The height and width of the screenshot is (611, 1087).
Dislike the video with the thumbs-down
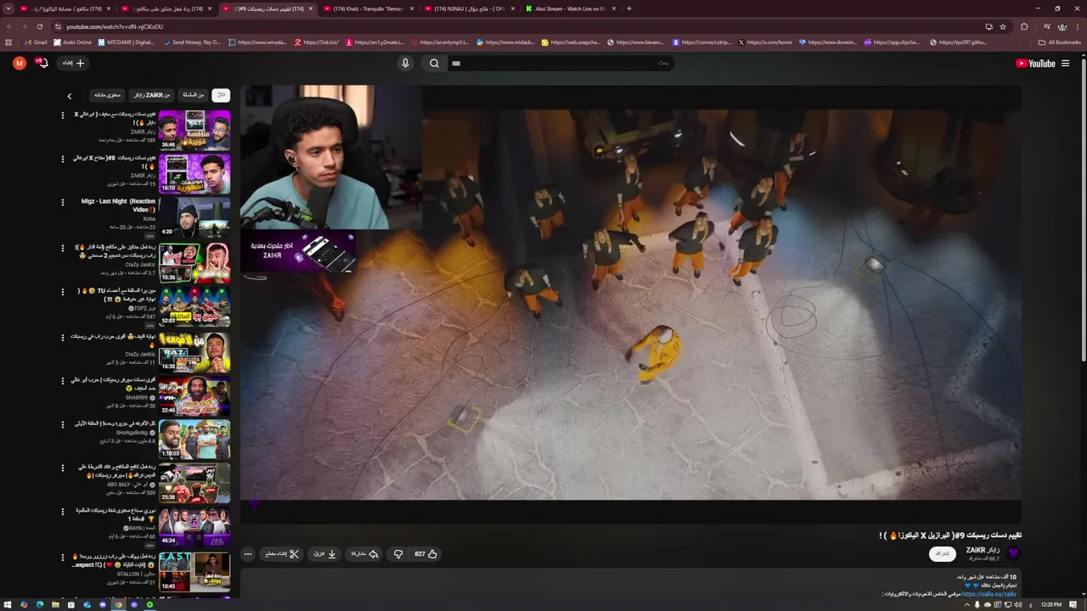coord(397,554)
